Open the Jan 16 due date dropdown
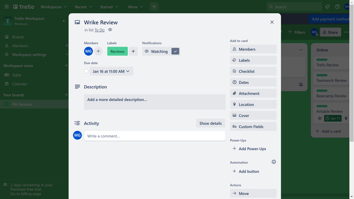 (x=112, y=71)
